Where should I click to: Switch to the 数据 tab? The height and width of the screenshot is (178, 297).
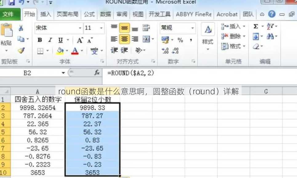coord(105,14)
